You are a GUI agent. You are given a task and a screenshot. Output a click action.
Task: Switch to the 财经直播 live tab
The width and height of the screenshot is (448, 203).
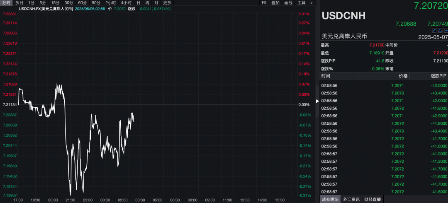[373, 199]
